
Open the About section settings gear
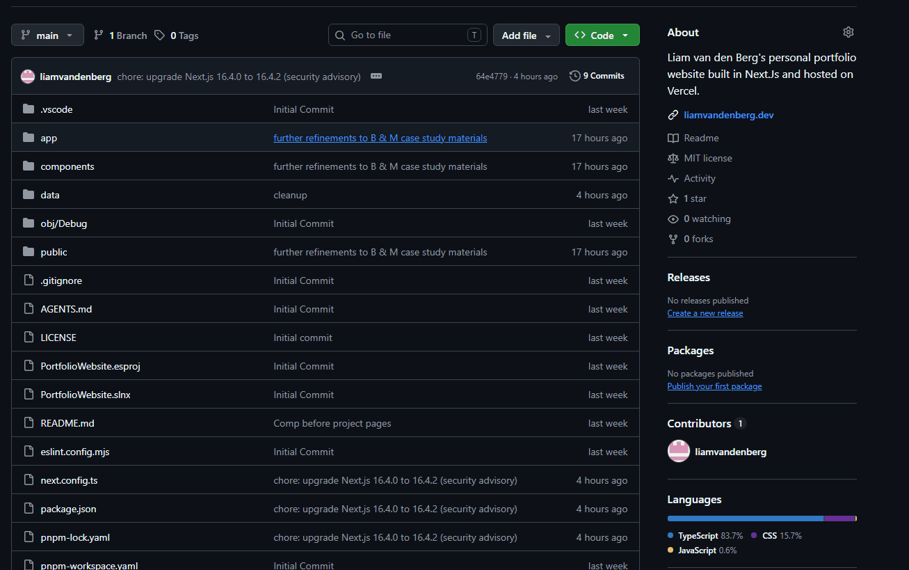(x=848, y=32)
